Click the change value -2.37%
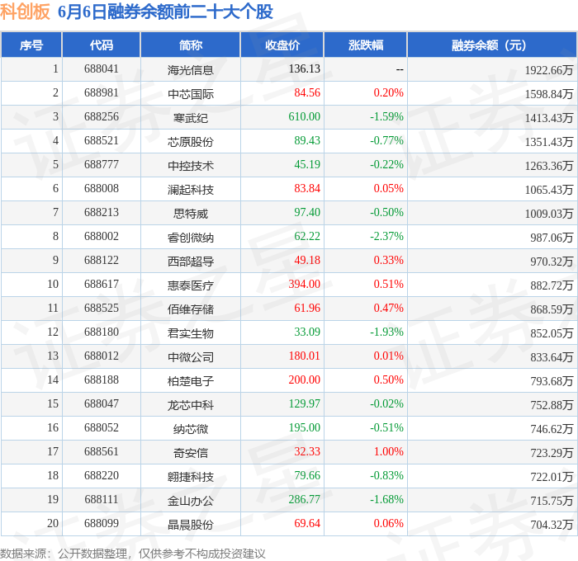This screenshot has width=578, height=561. 386,236
